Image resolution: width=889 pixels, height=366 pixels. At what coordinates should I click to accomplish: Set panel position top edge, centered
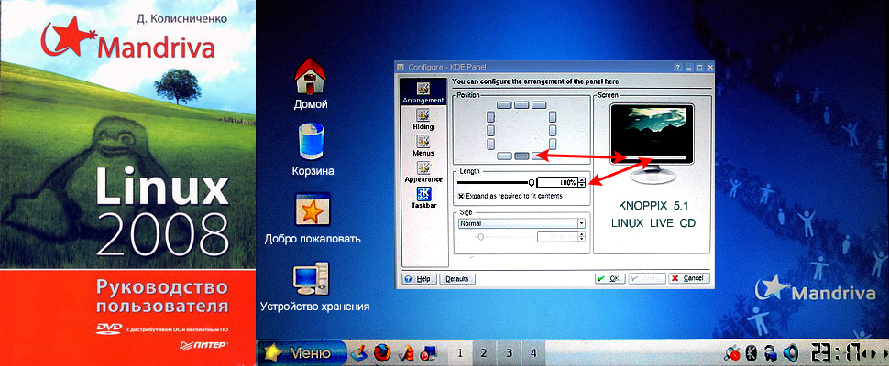click(x=521, y=105)
